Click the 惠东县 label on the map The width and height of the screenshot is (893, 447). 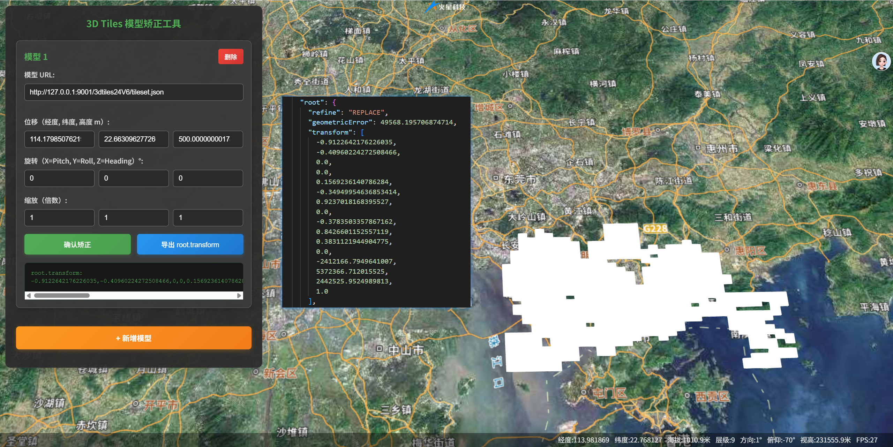(822, 185)
